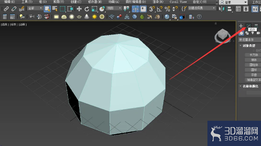This screenshot has width=261, height=146.
Task: Click the object name field under 名称和颜色
Action: click(254, 93)
